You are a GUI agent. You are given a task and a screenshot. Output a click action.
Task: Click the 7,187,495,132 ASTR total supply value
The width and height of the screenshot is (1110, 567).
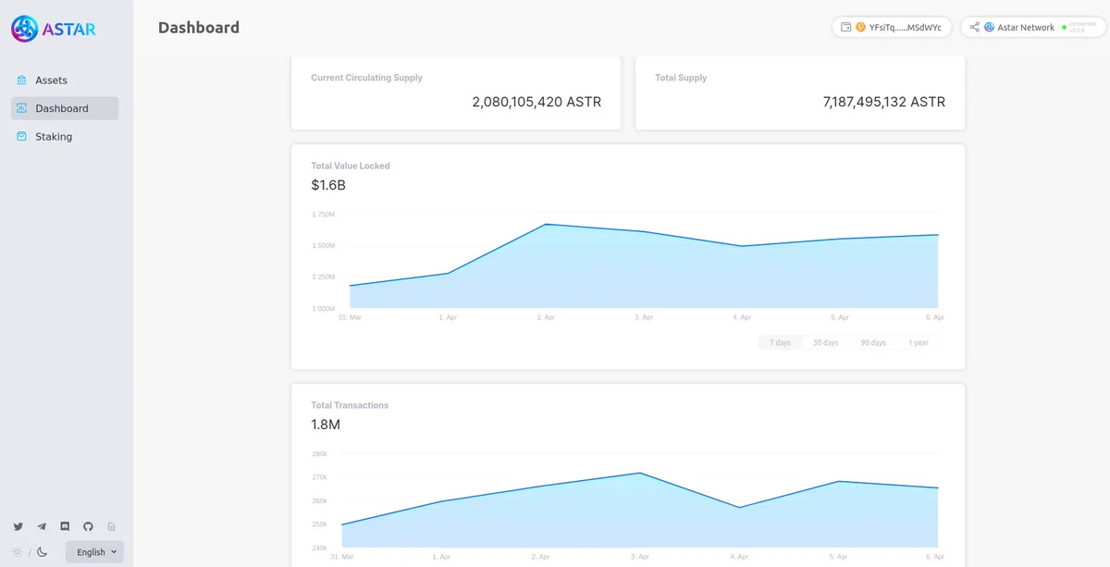tap(884, 102)
